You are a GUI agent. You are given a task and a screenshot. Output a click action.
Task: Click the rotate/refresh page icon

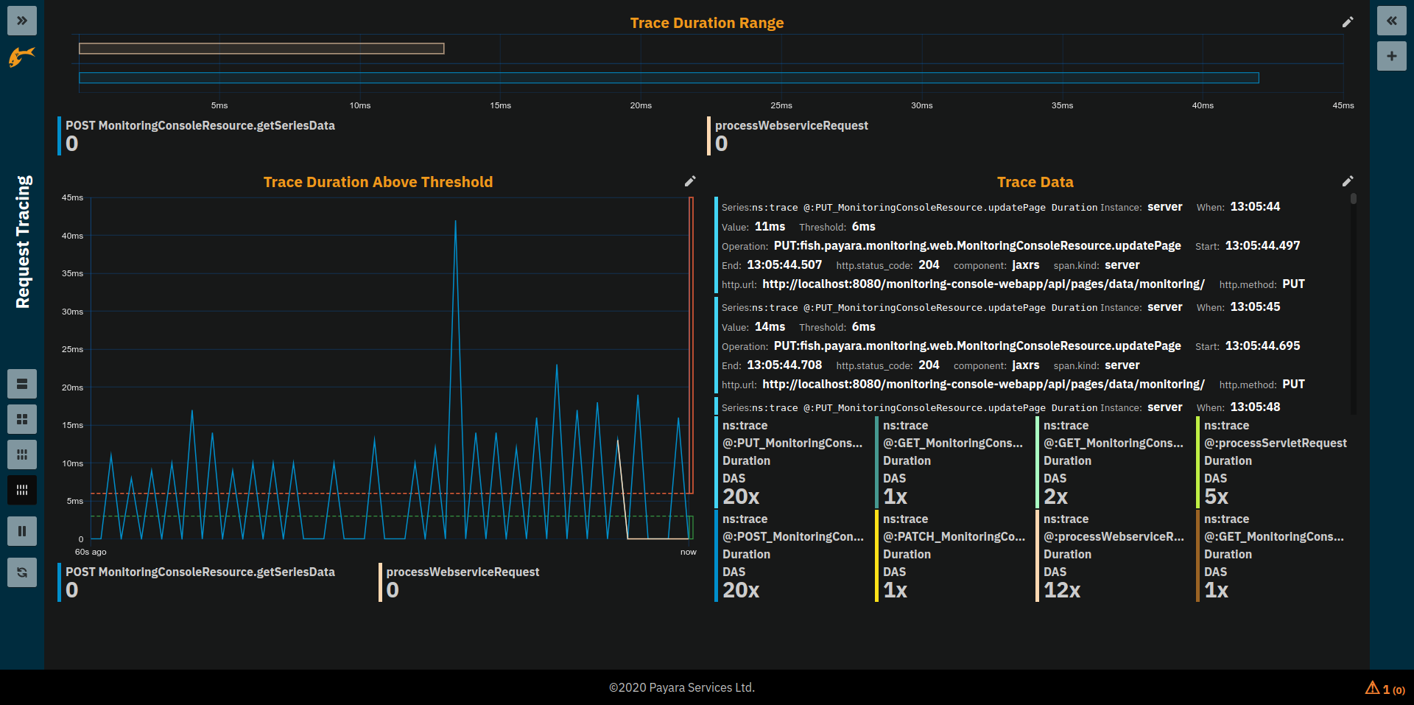[x=22, y=572]
